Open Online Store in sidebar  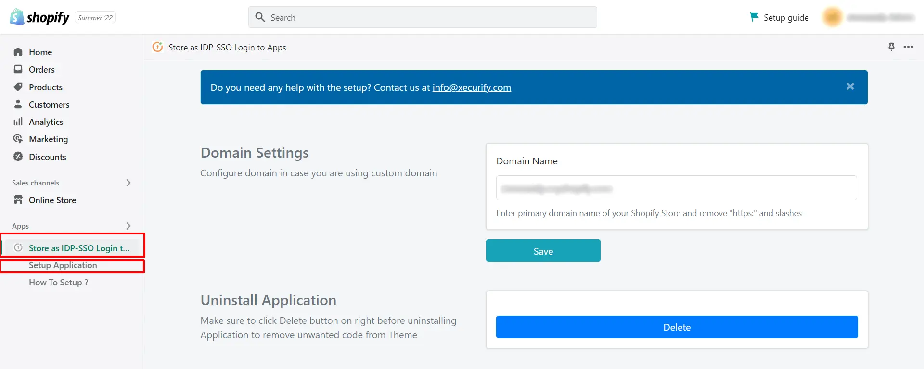click(x=52, y=200)
